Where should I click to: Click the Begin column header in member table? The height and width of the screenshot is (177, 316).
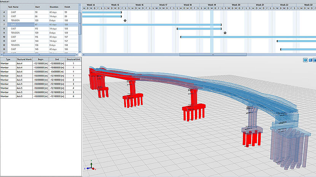(x=40, y=59)
